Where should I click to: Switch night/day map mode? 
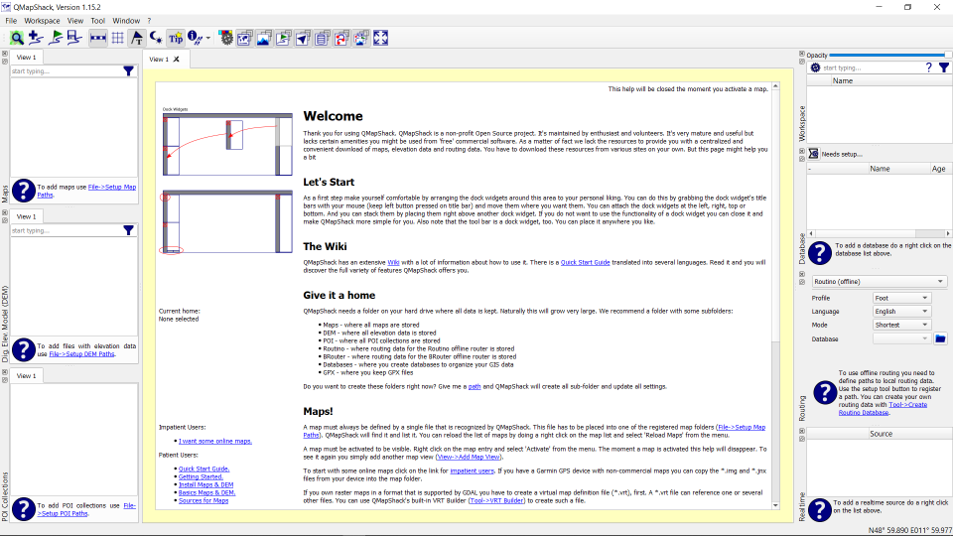click(x=156, y=39)
